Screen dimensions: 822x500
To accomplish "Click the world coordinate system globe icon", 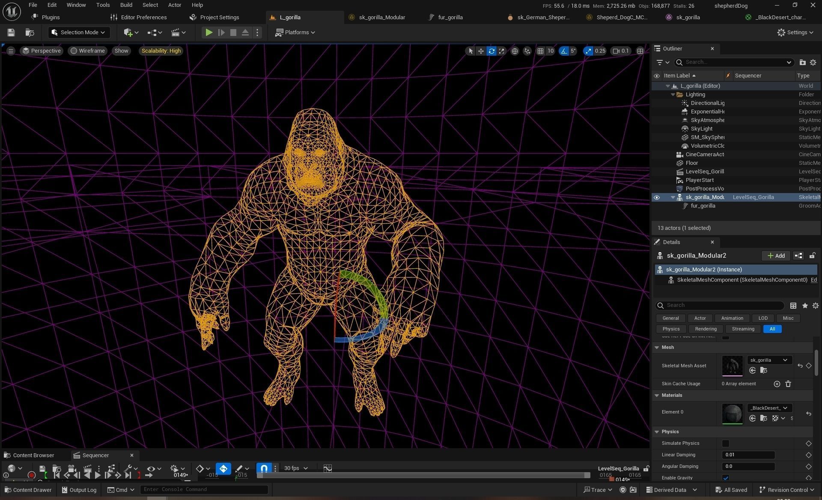I will click(515, 51).
